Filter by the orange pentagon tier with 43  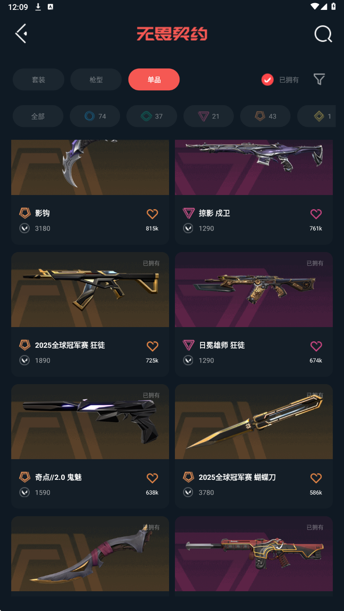pos(265,116)
